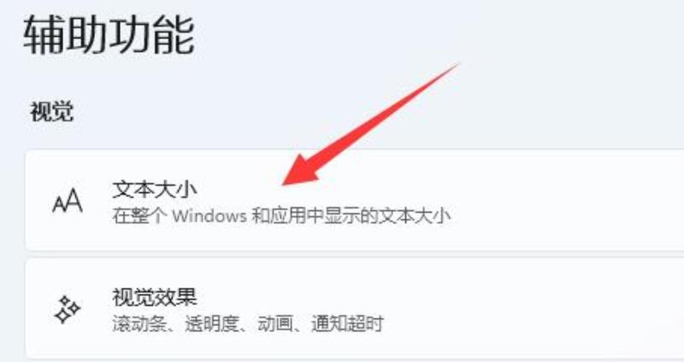Click 通知超时 in visual effects description
Screen dimensions: 684x362
tap(347, 324)
